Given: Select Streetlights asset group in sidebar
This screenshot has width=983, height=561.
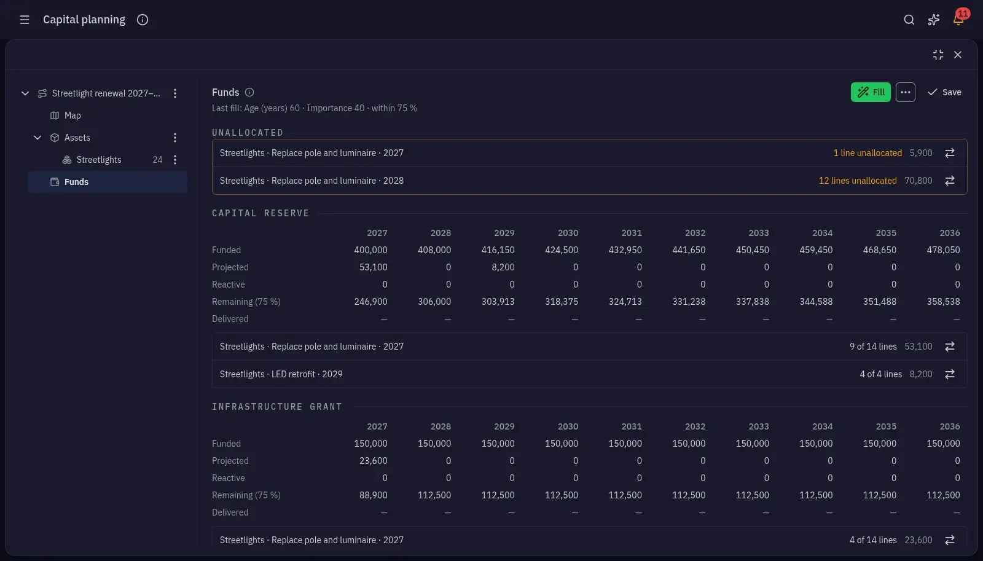Looking at the screenshot, I should (99, 160).
